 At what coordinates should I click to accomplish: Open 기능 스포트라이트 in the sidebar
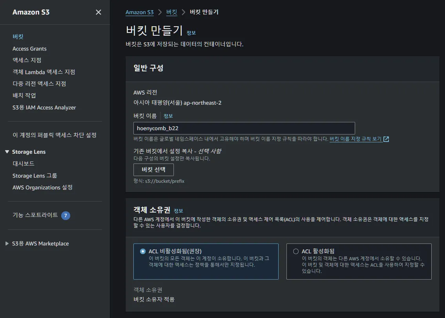click(x=35, y=215)
